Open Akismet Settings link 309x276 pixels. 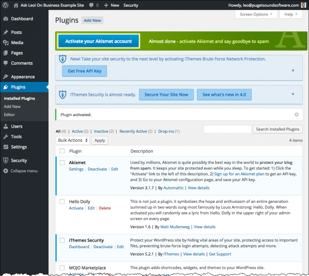tap(76, 169)
